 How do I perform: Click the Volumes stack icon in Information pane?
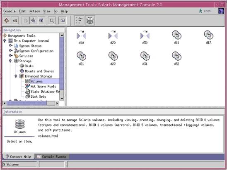(x=20, y=124)
